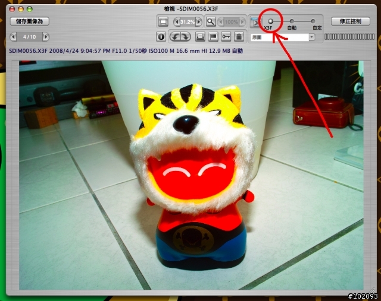Show image info with the i icon
The image size is (381, 301).
pyautogui.click(x=161, y=37)
